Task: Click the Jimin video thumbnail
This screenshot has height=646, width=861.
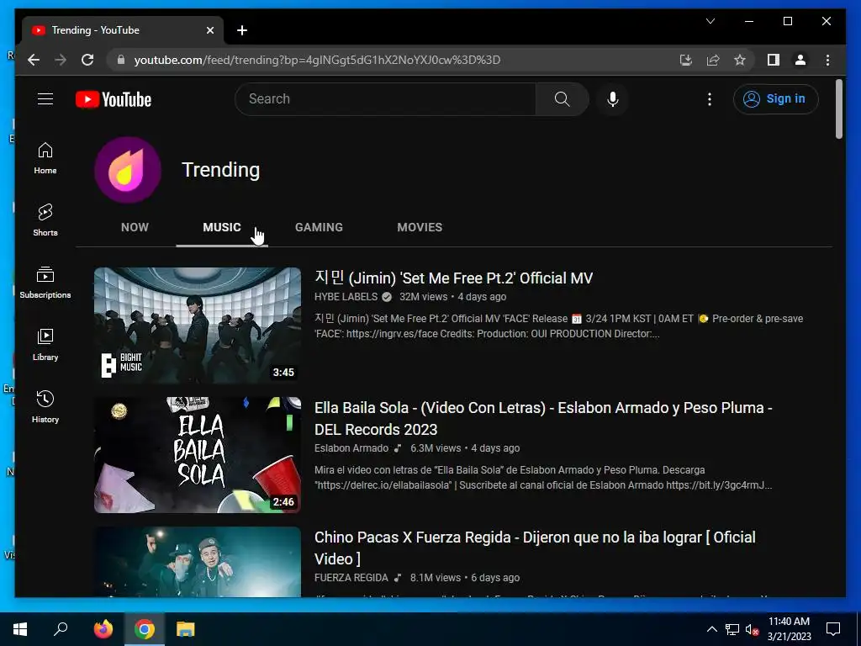Action: point(198,326)
